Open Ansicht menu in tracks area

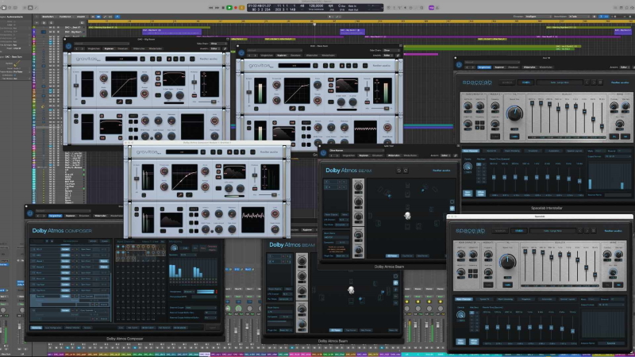click(81, 17)
